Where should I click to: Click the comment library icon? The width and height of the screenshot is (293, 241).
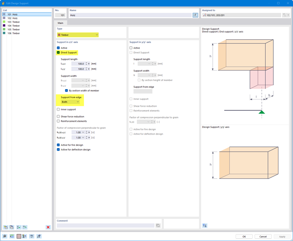(158, 226)
